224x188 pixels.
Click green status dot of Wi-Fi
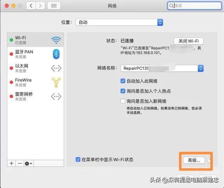point(11,40)
